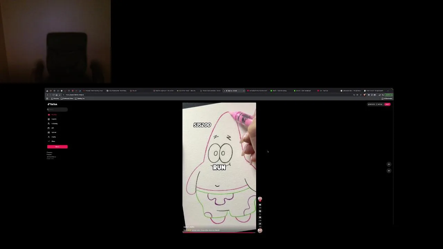The width and height of the screenshot is (443, 249).
Task: Open the LIVE section
Action: click(x=51, y=128)
